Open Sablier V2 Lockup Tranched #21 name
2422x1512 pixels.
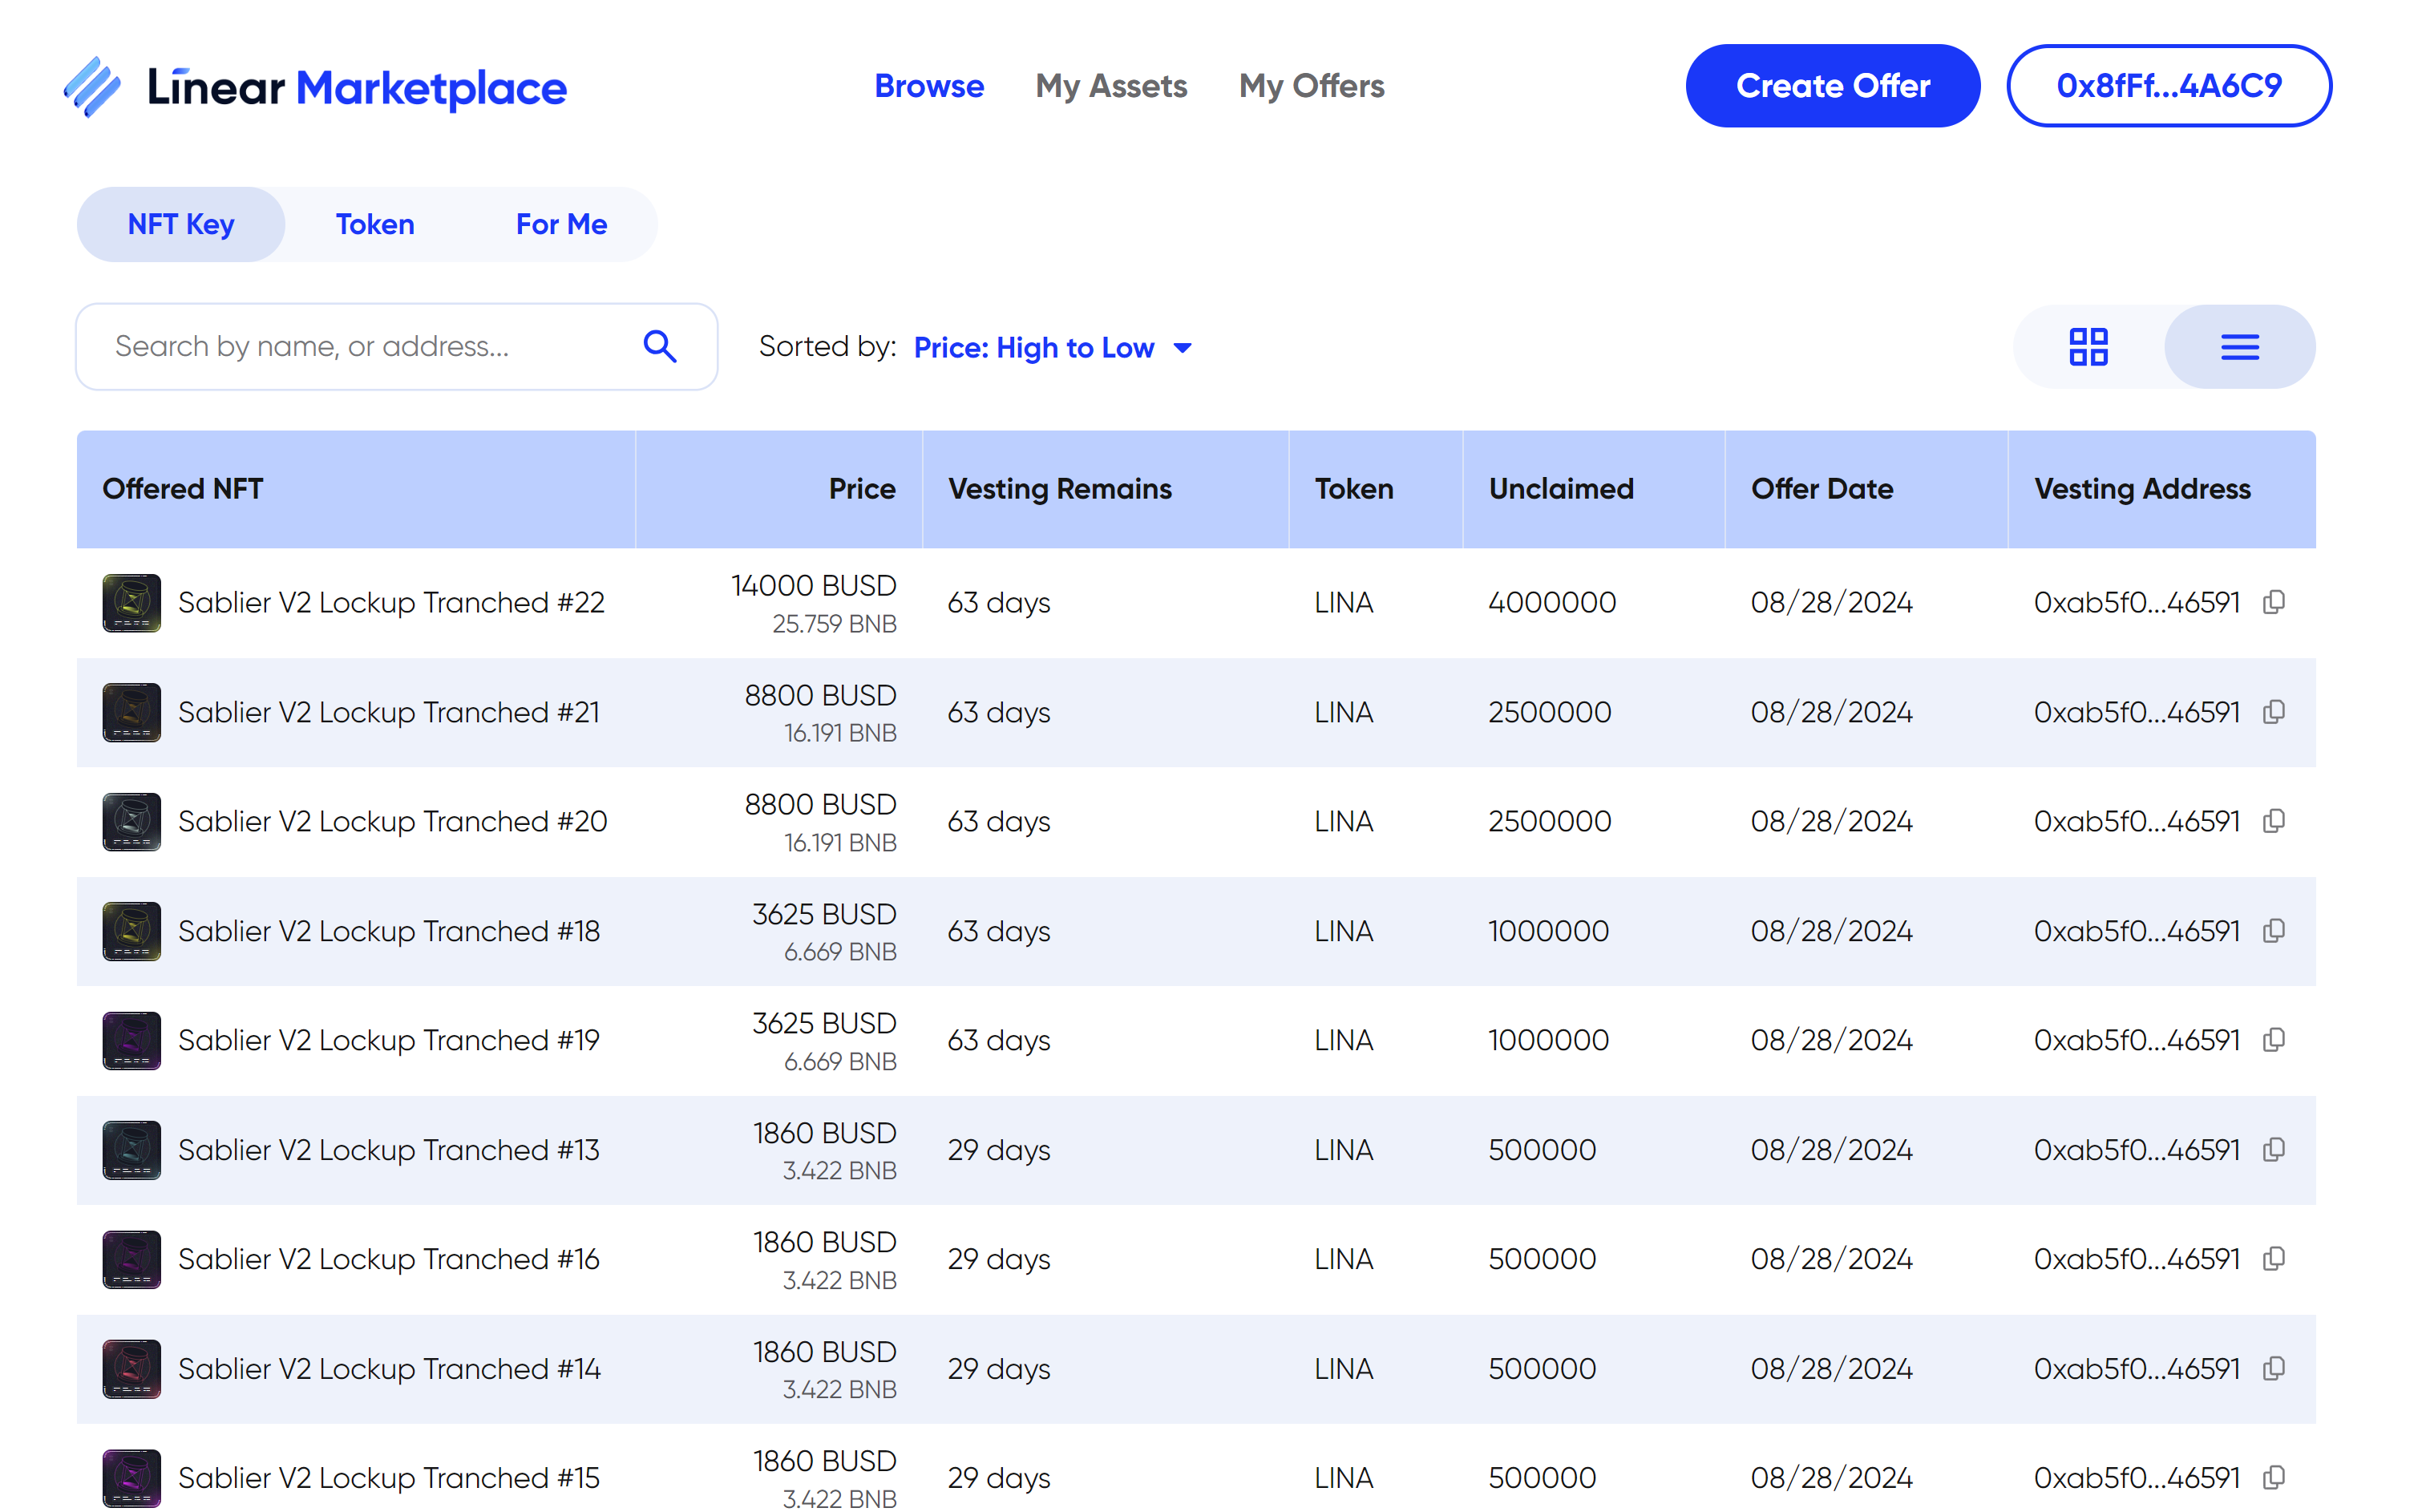[389, 712]
